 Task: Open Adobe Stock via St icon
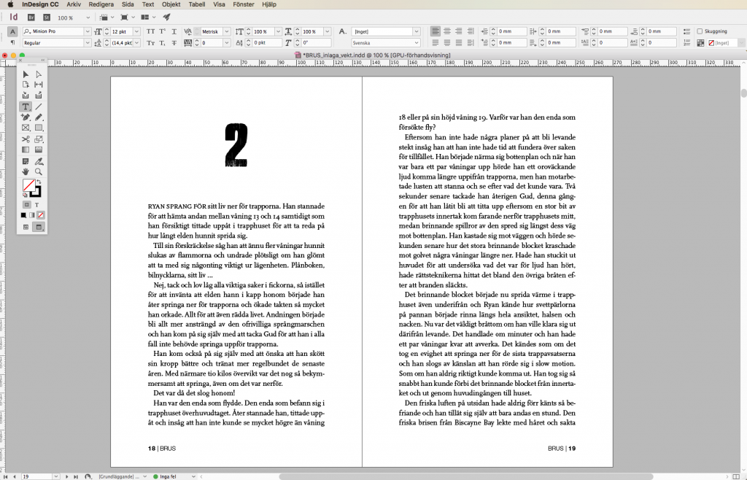tap(46, 18)
